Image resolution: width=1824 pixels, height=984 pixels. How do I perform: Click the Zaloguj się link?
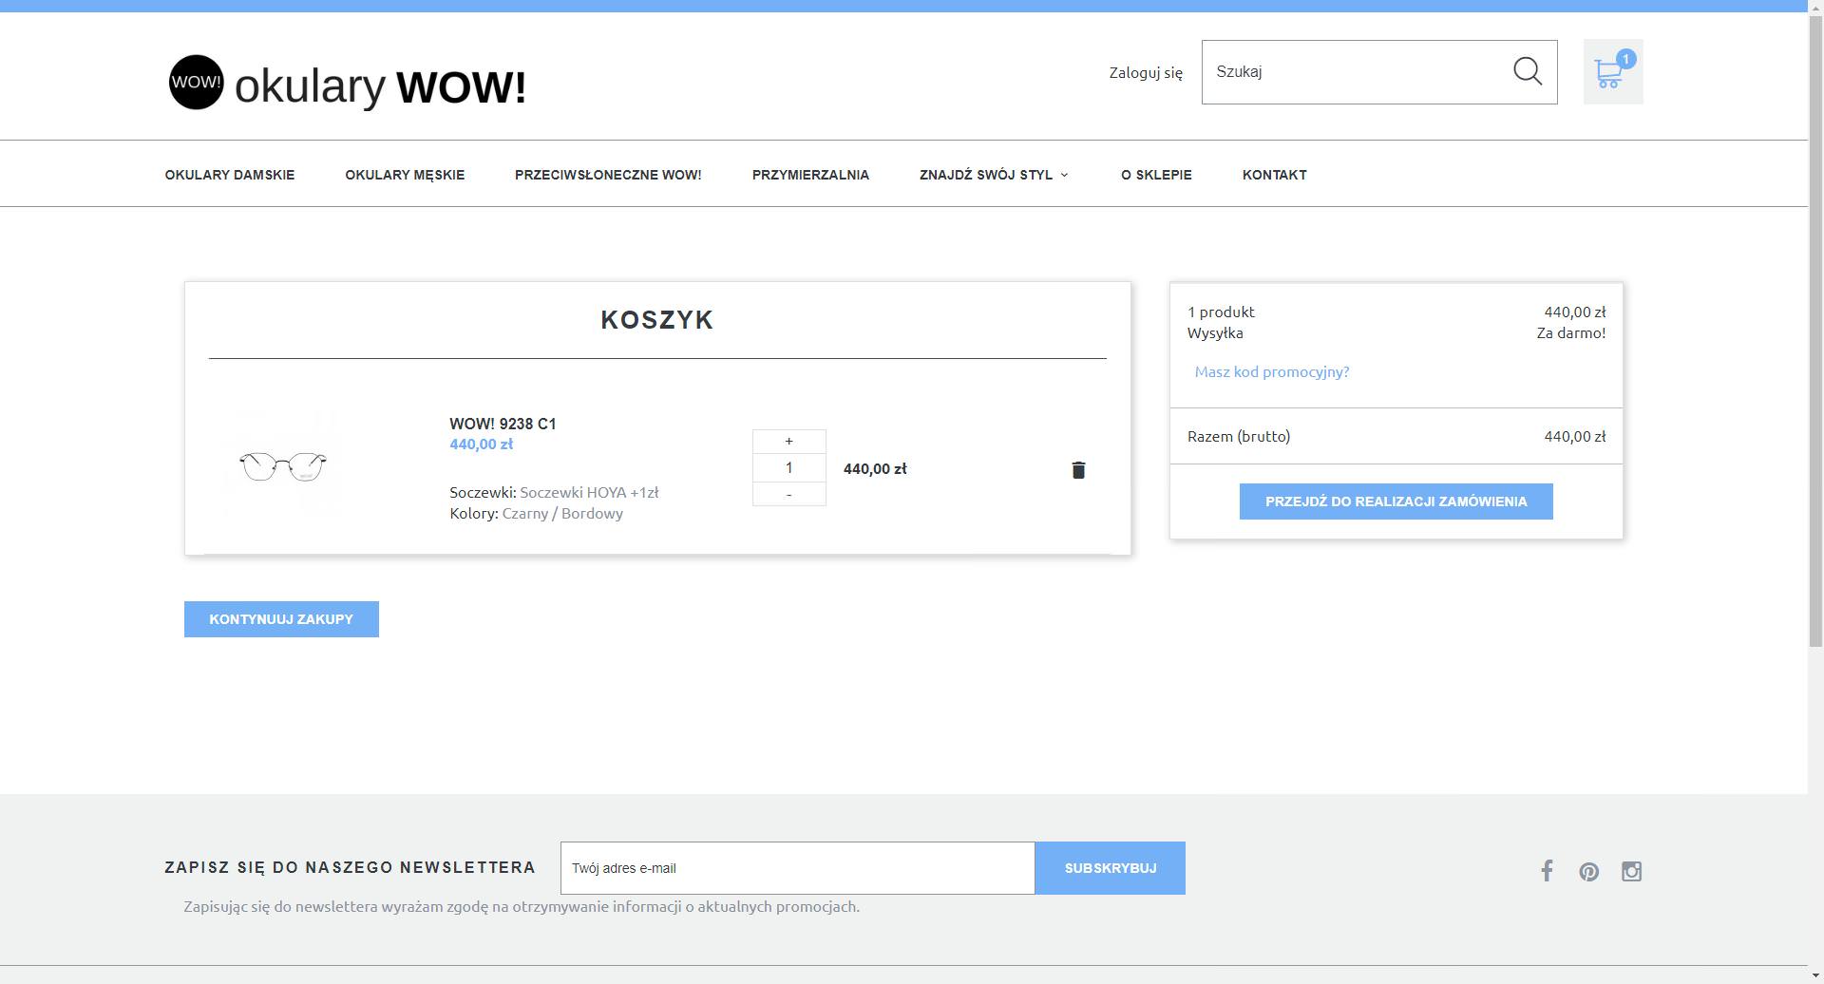[1146, 72]
